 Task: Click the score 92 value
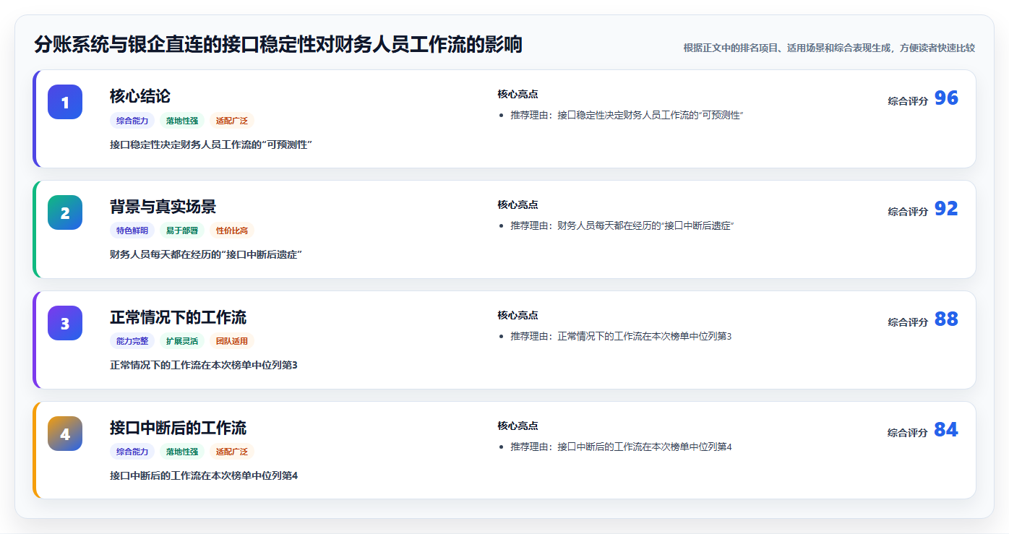pos(946,209)
